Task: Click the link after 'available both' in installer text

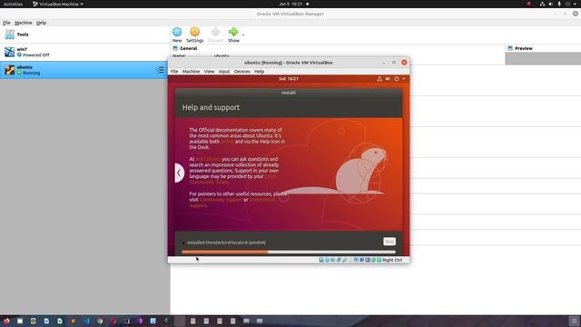Action: (x=227, y=142)
